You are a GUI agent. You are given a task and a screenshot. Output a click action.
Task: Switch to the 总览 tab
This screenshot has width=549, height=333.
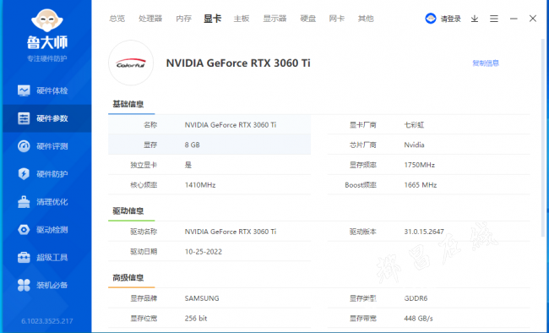point(117,19)
